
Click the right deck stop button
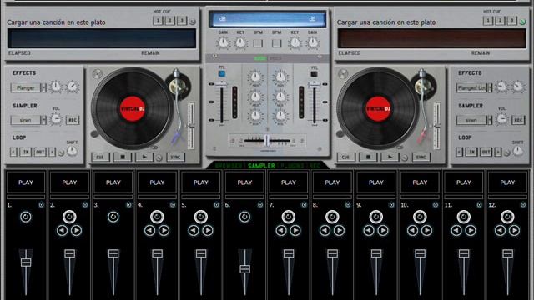point(368,157)
